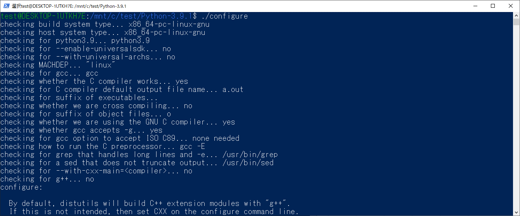
Task: Click the window title text with Python-3.9.1 path
Action: click(69, 6)
